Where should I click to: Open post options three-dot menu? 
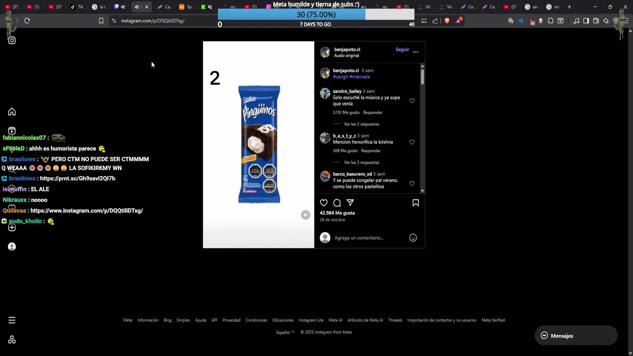point(415,51)
